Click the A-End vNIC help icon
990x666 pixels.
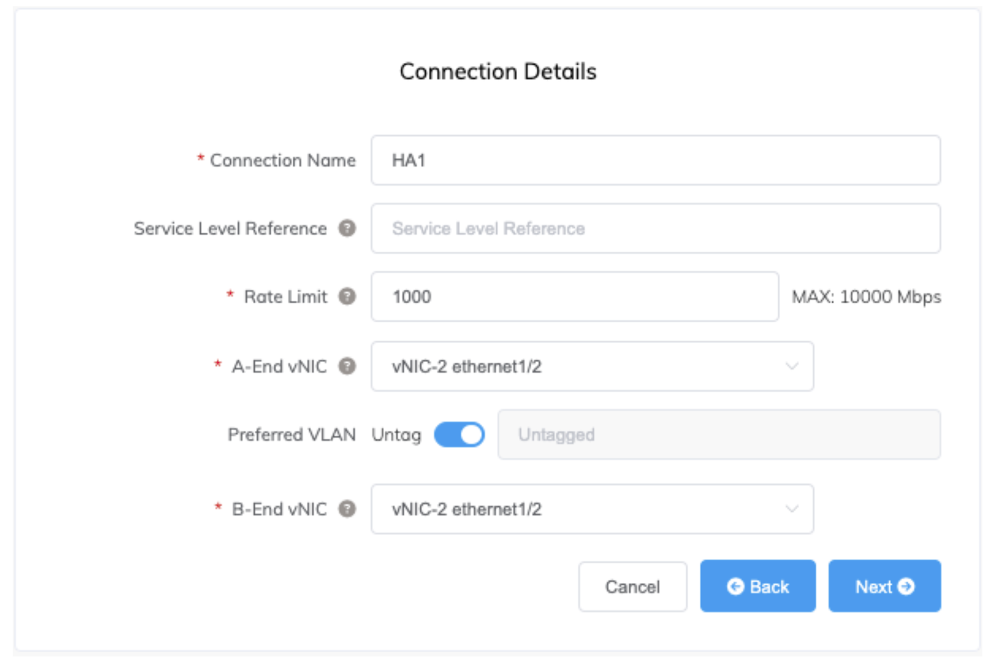tap(346, 367)
